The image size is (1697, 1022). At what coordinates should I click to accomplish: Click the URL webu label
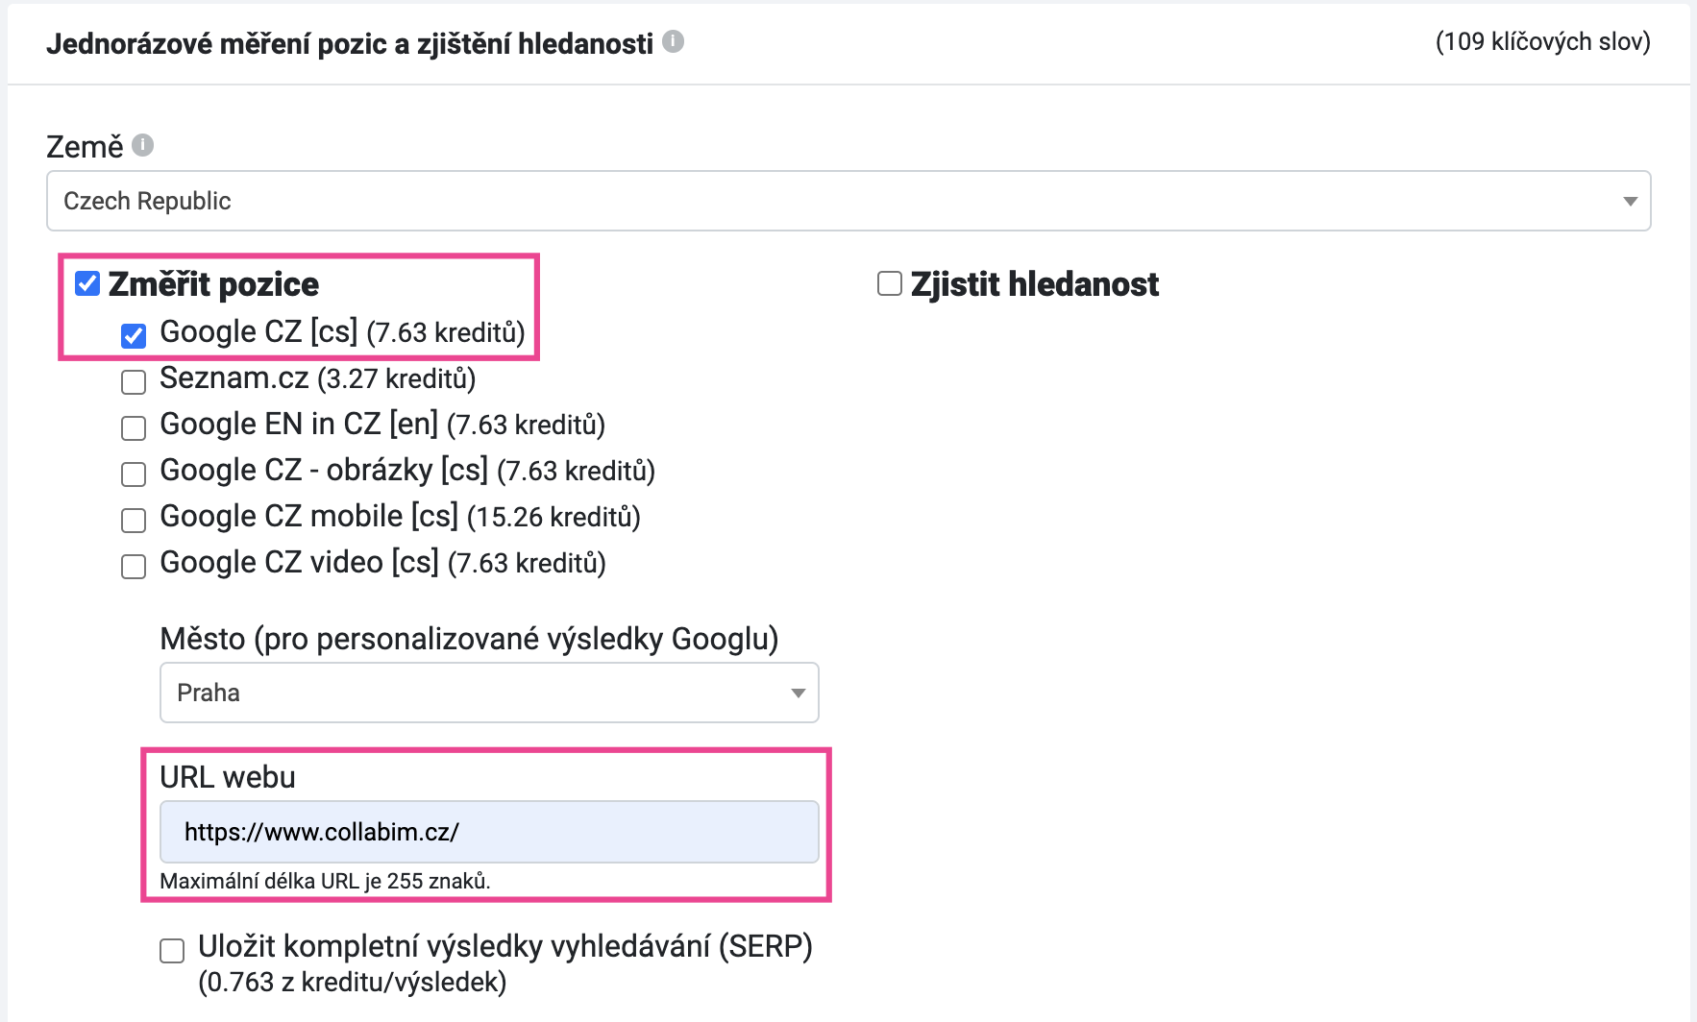click(228, 777)
